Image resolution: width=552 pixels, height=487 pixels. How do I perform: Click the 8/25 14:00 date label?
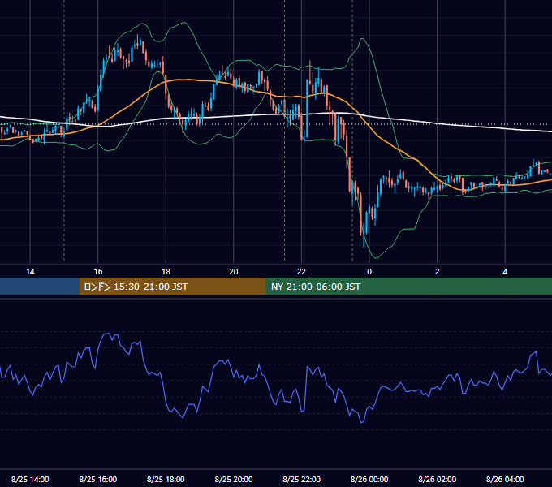click(x=30, y=479)
